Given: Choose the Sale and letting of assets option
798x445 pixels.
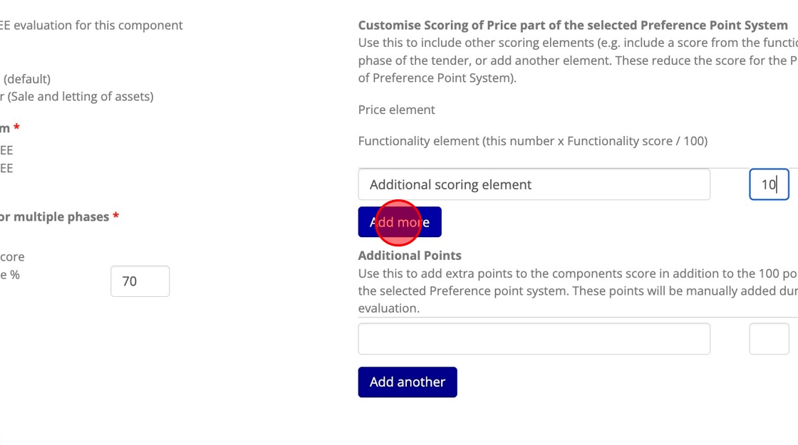Looking at the screenshot, I should click(x=76, y=96).
